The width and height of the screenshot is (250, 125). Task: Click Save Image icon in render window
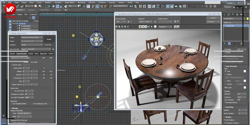117,27
